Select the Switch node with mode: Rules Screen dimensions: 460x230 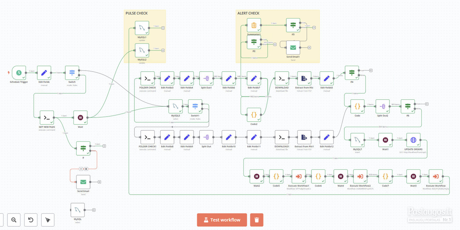72,73
